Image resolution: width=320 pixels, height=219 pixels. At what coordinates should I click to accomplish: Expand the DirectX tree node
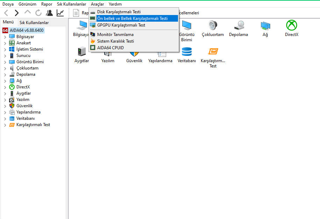5,87
